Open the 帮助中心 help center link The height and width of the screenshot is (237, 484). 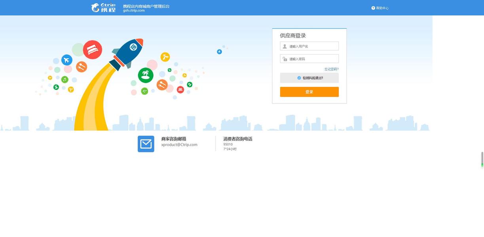pos(382,8)
